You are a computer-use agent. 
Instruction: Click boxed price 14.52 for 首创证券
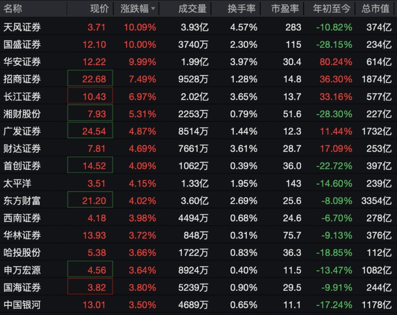coord(90,165)
